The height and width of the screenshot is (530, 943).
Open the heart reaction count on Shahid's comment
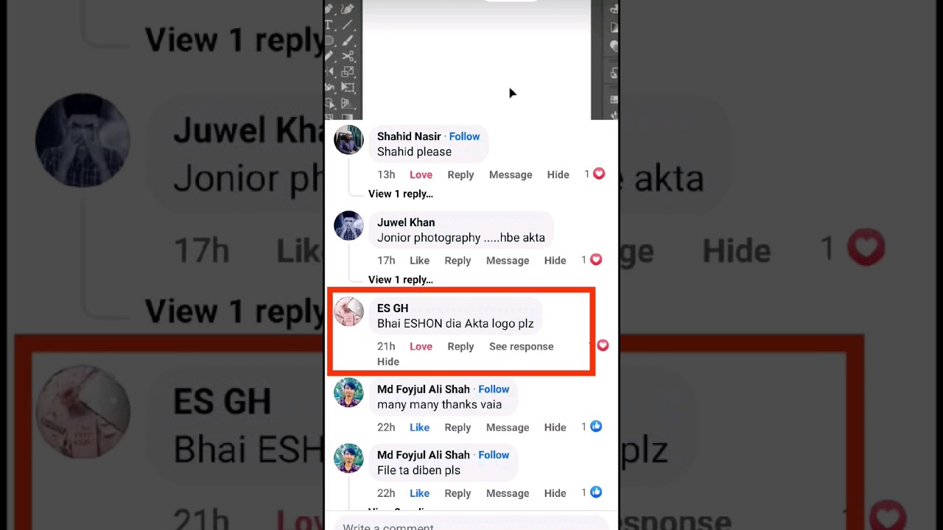pyautogui.click(x=595, y=174)
